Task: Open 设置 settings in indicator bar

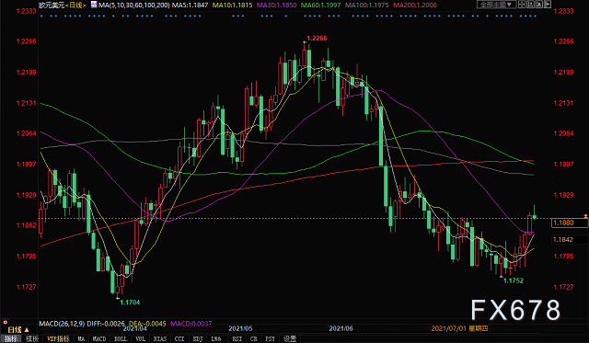Action: (x=290, y=339)
